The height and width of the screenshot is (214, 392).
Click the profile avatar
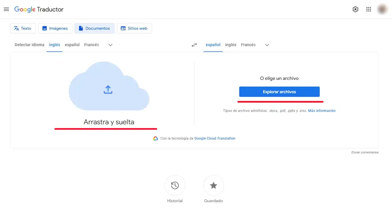tap(382, 9)
